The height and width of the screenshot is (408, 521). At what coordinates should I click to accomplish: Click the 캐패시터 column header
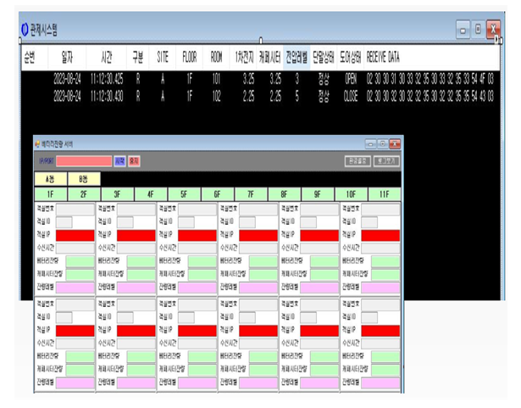coord(270,58)
